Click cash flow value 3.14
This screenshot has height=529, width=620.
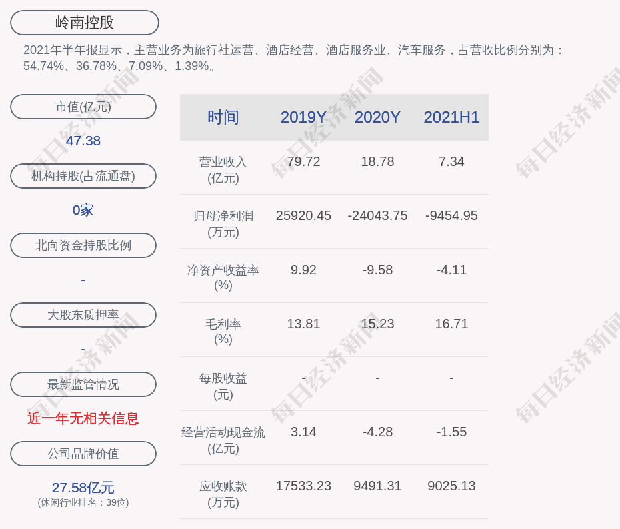303,432
